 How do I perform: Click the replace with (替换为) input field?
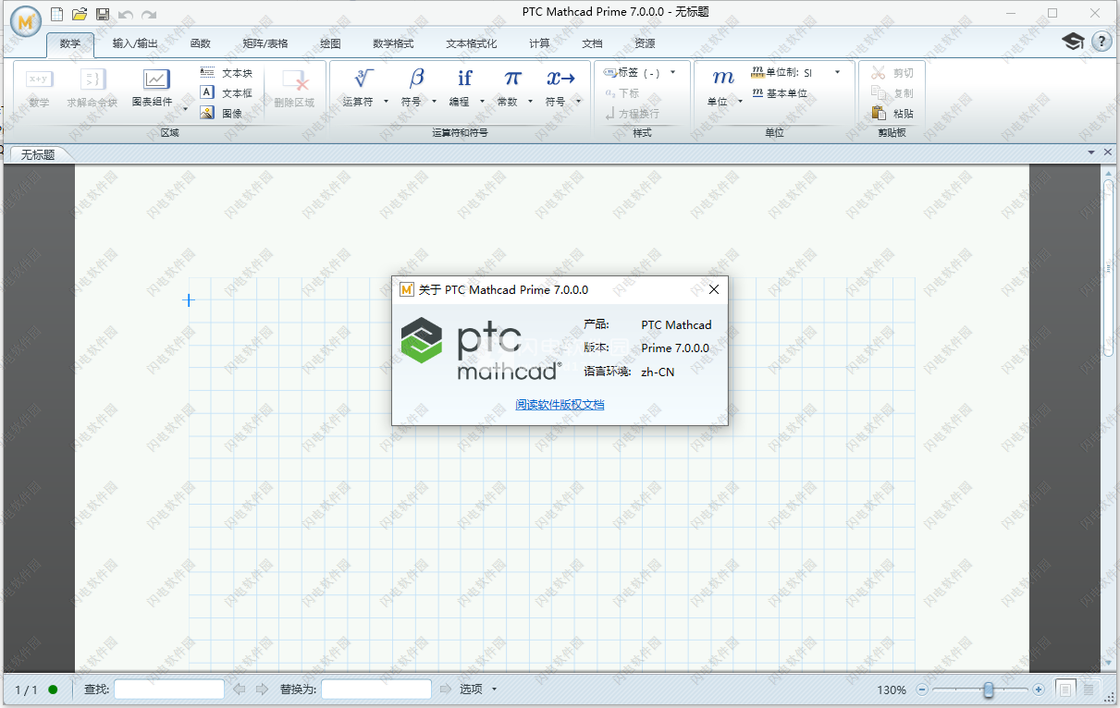(x=376, y=690)
